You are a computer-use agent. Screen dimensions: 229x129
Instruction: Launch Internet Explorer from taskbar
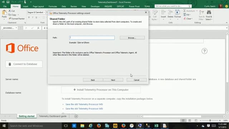pyautogui.click(x=91, y=126)
